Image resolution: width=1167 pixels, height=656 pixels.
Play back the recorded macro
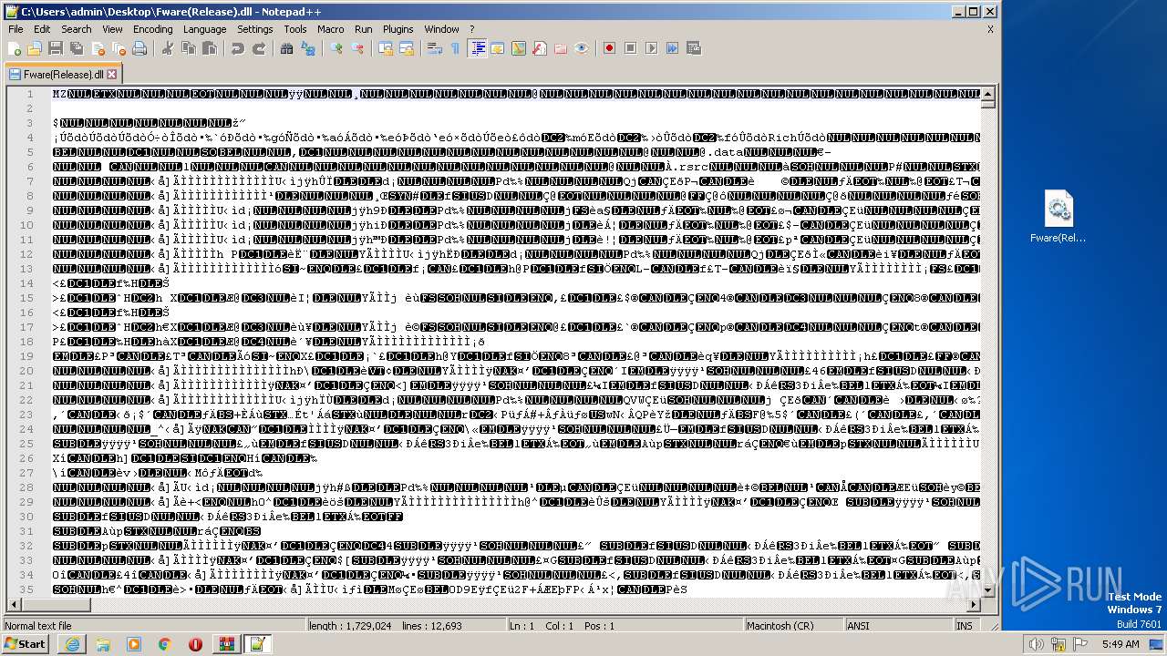tap(651, 48)
